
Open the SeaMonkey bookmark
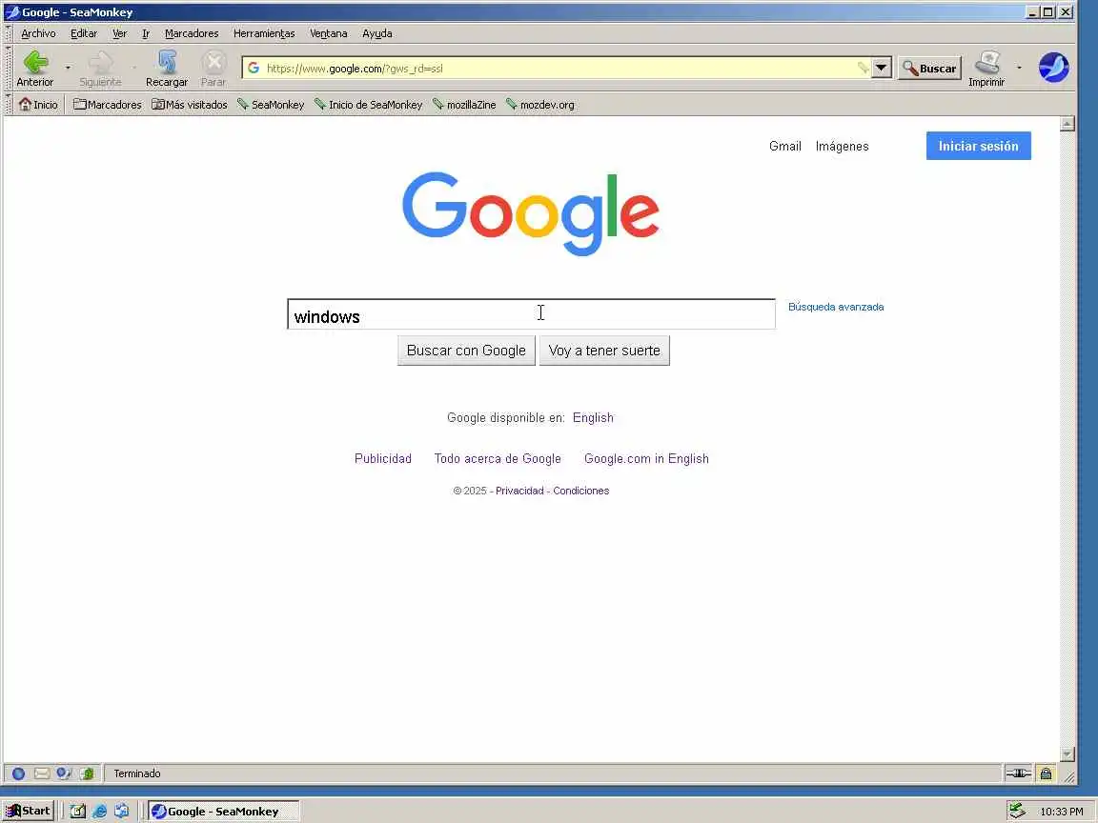[271, 104]
